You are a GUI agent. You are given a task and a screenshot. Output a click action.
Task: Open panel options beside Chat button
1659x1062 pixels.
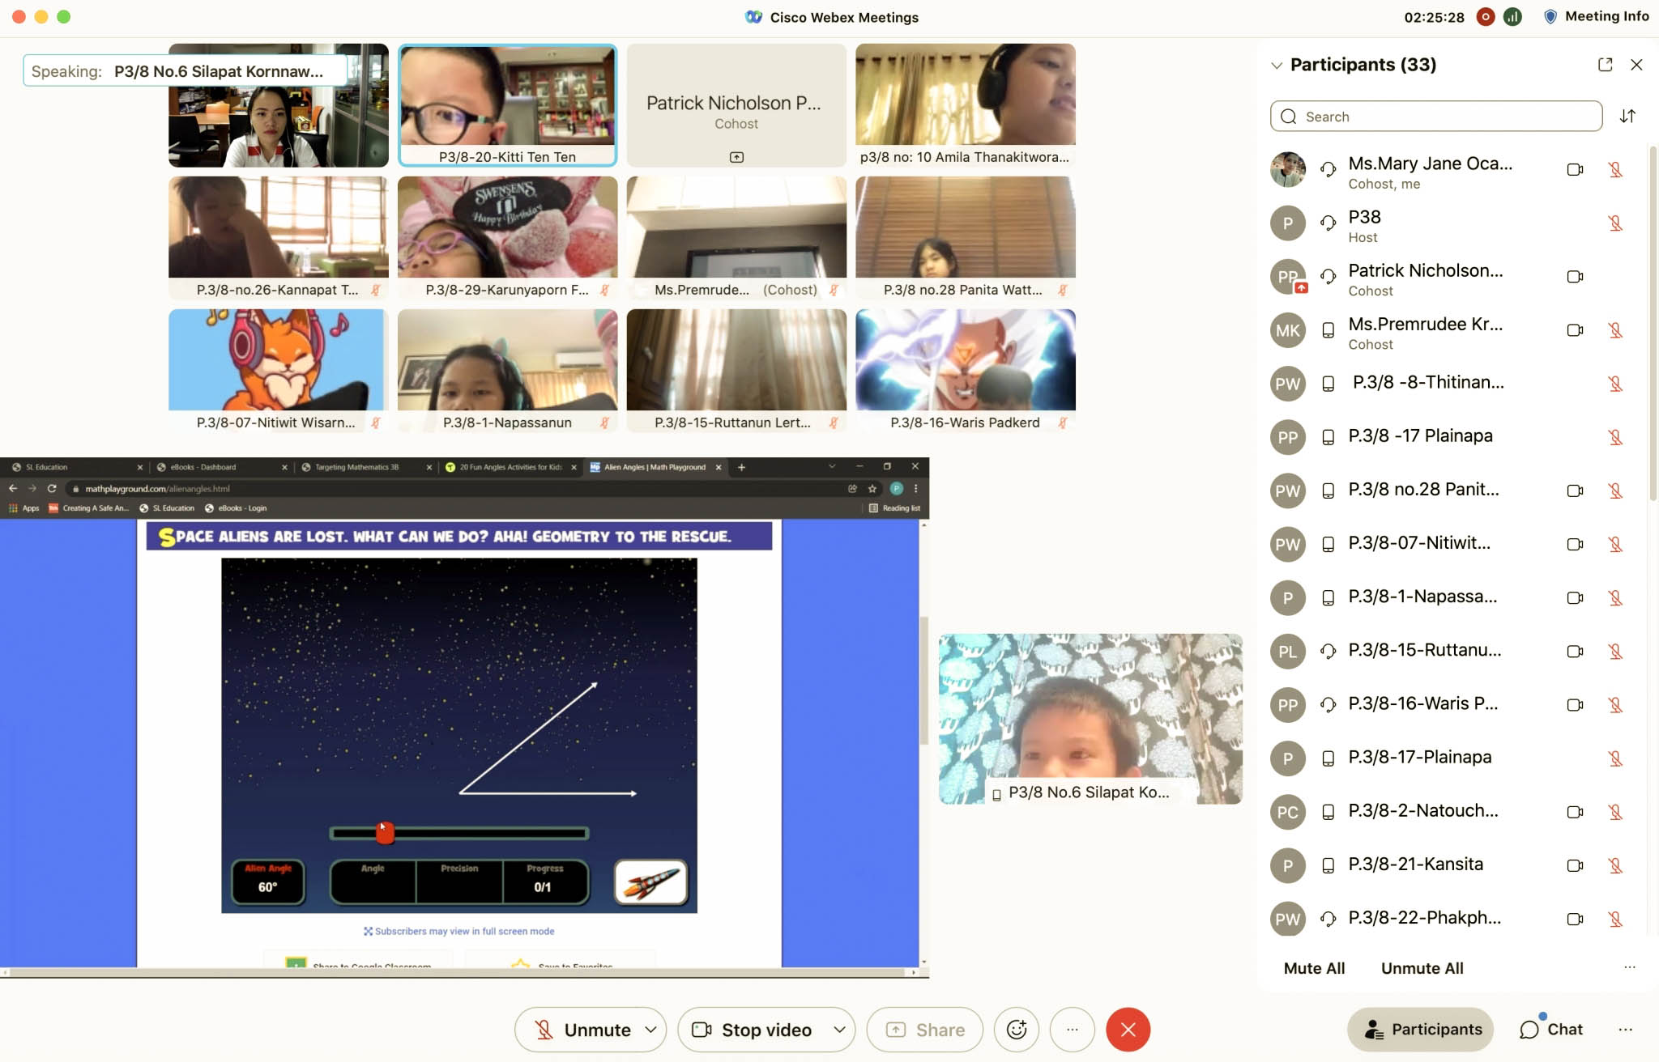pyautogui.click(x=1625, y=1030)
